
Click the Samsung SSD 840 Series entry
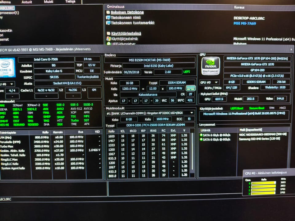tap(259, 139)
